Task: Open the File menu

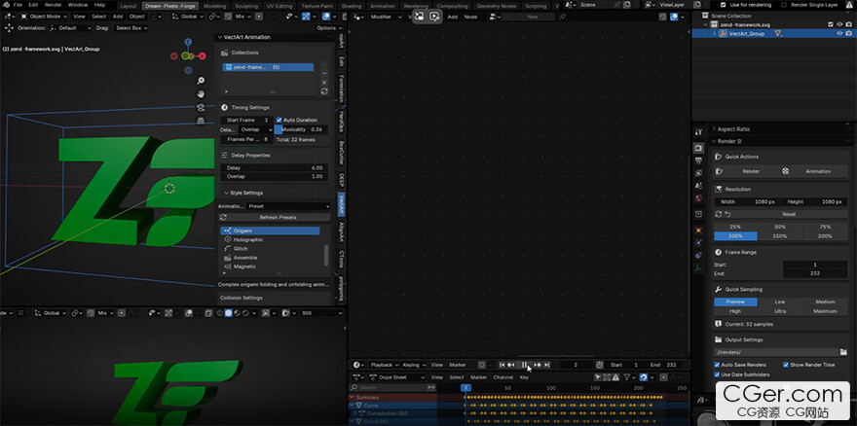Action: [19, 5]
